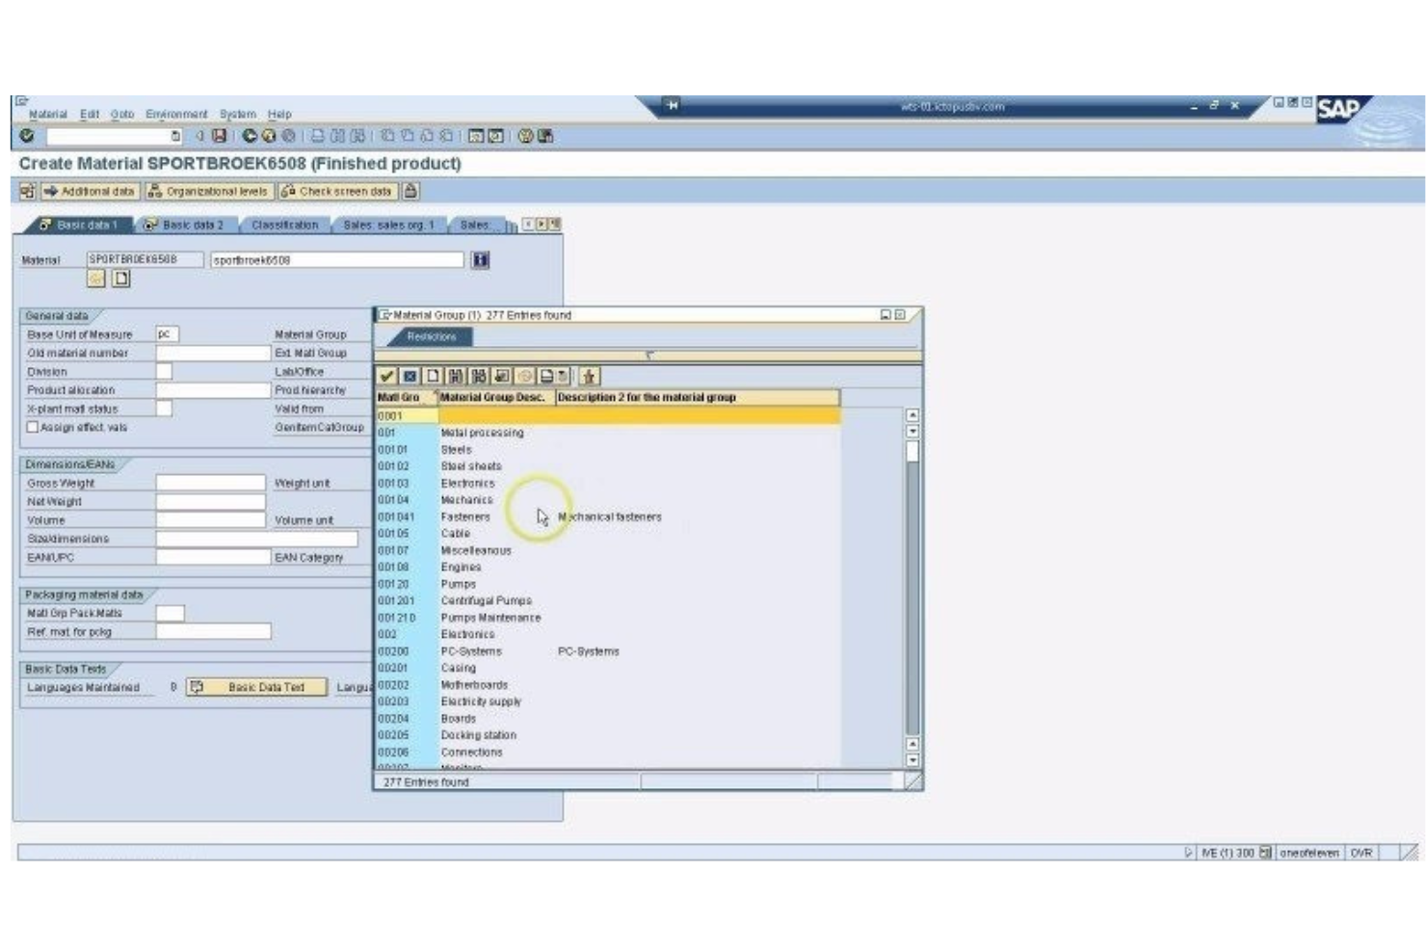Confirm selection with green checkmark in popup
The height and width of the screenshot is (951, 1426).
tap(387, 376)
